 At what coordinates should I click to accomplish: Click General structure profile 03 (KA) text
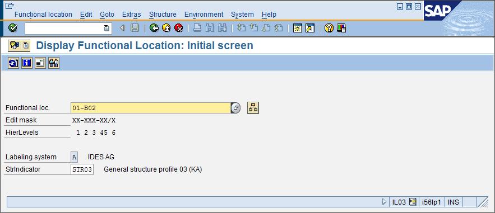(x=153, y=169)
